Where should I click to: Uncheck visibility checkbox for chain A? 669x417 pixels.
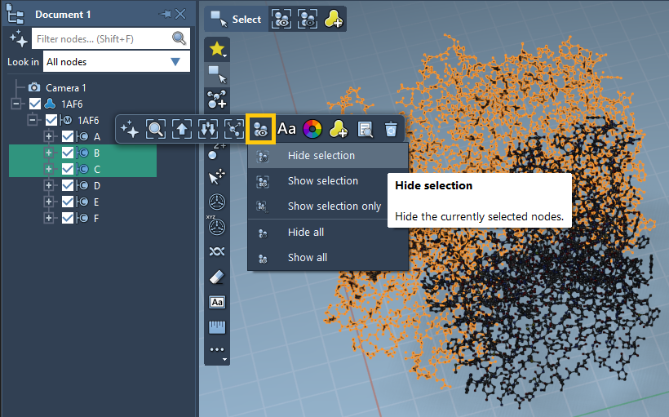pos(68,136)
